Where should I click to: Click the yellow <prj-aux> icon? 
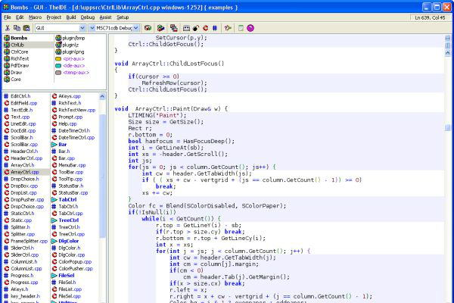click(x=58, y=59)
